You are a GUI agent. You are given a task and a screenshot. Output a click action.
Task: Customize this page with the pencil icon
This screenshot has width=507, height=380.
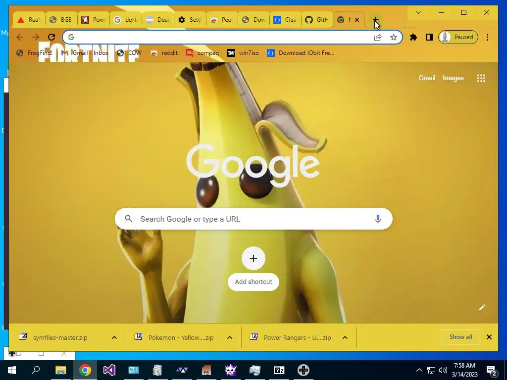[482, 307]
